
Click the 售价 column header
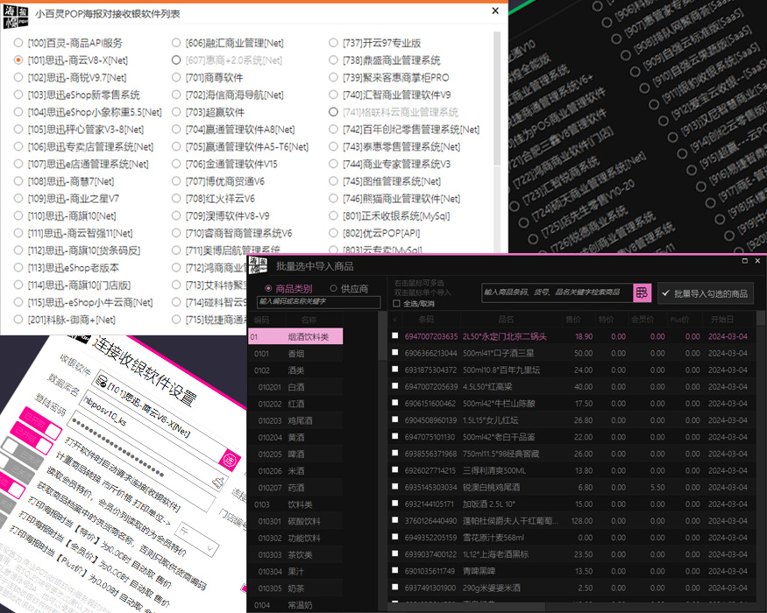(x=572, y=320)
